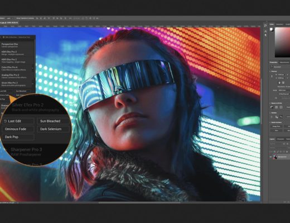Screen dimensions: 290x223
Task: Click foreground color swatch in Color panel
Action: point(271,29)
